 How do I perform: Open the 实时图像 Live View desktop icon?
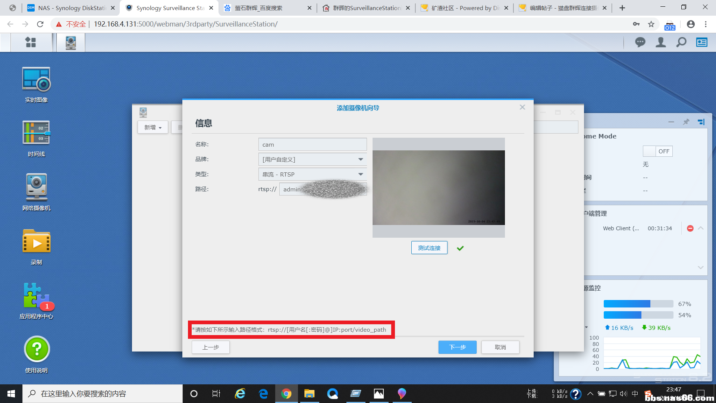(36, 80)
